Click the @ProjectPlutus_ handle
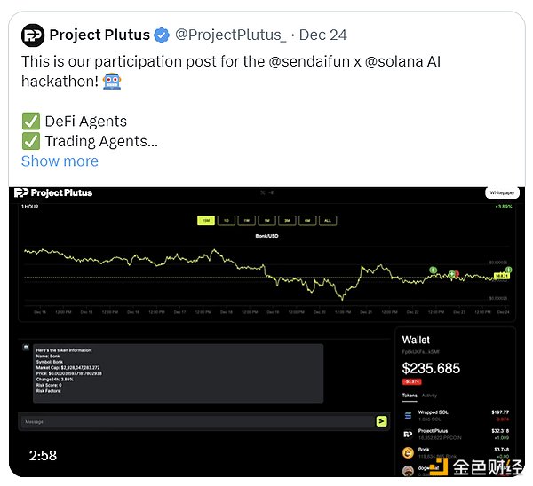Screen dimensions: 533x486 click(x=231, y=35)
